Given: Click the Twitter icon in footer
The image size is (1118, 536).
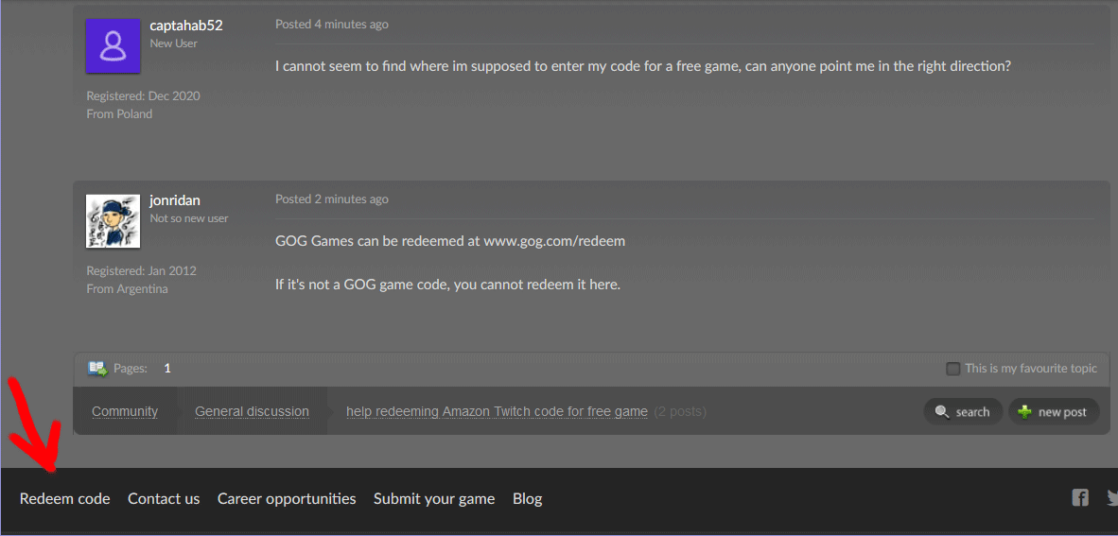Looking at the screenshot, I should pyautogui.click(x=1112, y=497).
